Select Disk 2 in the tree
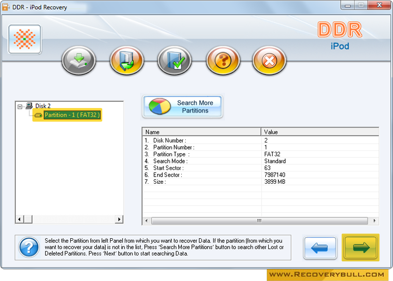 coord(43,106)
